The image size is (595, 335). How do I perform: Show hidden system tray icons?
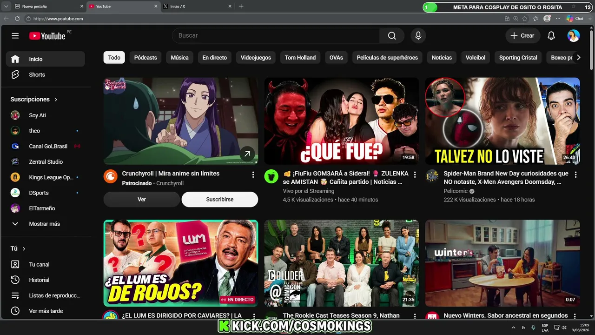(513, 328)
